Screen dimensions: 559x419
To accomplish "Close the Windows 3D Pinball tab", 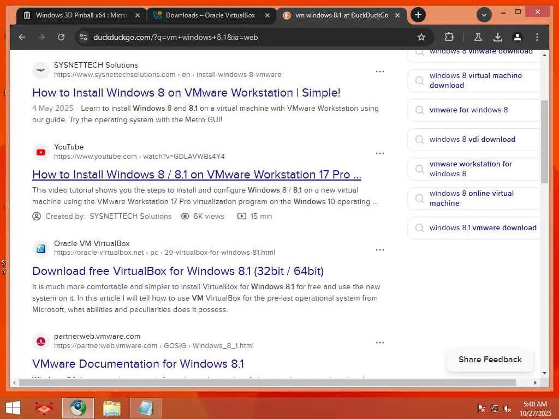I will [x=138, y=15].
